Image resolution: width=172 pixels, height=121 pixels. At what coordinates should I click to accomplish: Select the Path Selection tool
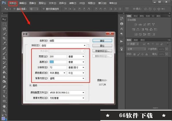pos(4,96)
